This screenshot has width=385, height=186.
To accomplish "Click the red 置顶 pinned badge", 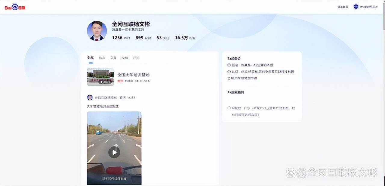I will [x=120, y=81].
